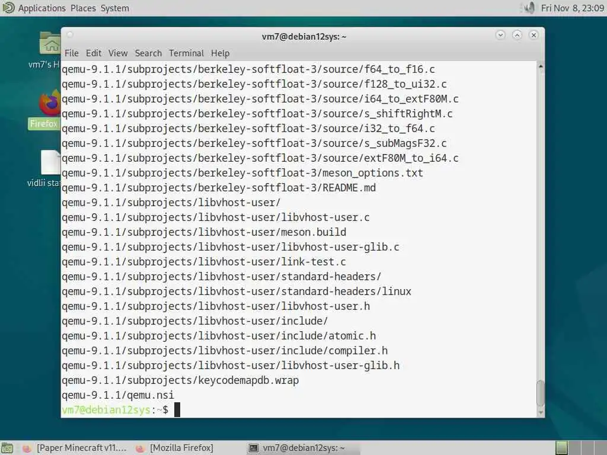Open the Help menu in terminal
This screenshot has height=455, width=607.
point(221,53)
